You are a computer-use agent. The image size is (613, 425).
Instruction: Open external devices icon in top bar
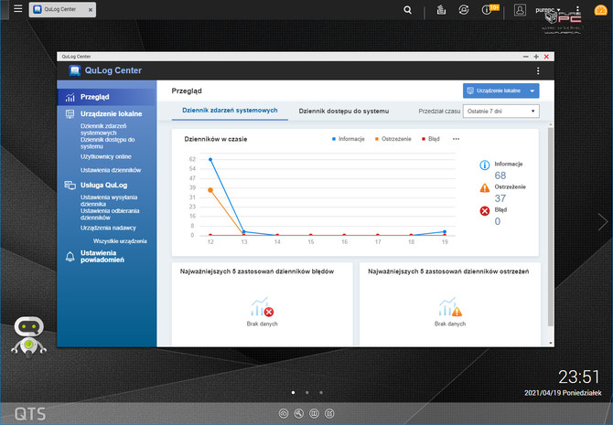click(464, 10)
